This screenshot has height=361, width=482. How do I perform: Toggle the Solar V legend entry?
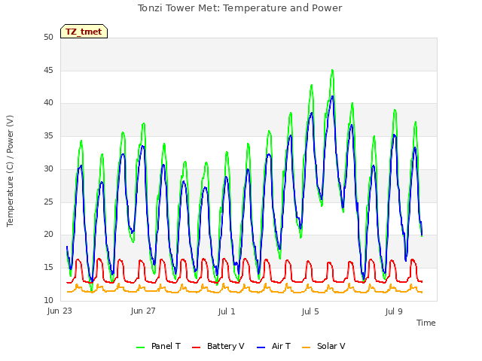coord(323,346)
